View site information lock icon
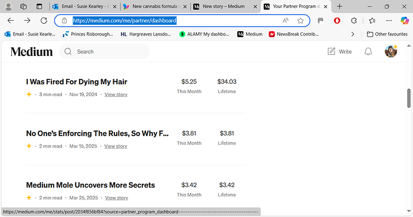413x217 pixels. (x=64, y=21)
